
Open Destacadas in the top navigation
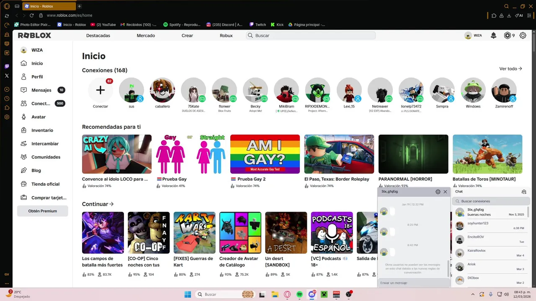pyautogui.click(x=98, y=36)
